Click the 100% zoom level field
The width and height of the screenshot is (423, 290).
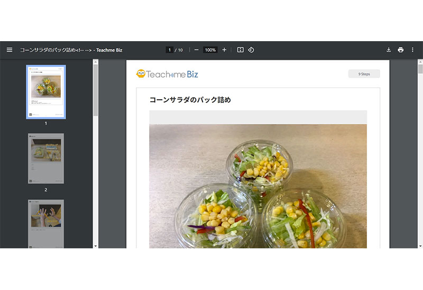click(210, 50)
